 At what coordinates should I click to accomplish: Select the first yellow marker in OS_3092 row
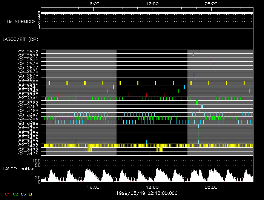point(49,83)
